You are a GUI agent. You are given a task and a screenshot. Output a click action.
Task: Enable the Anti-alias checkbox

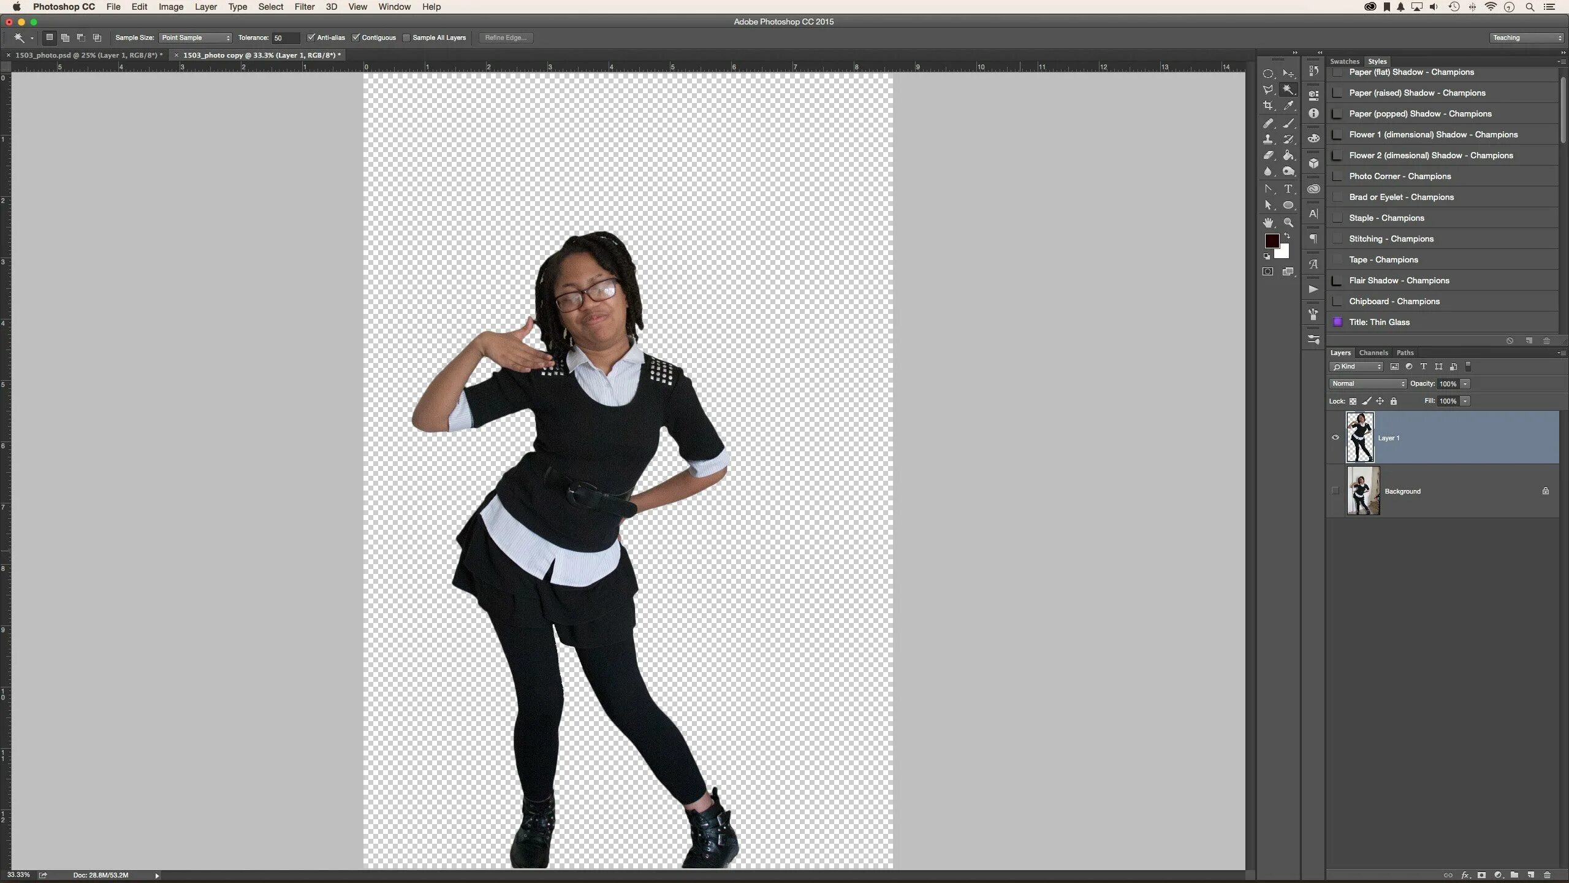click(310, 37)
